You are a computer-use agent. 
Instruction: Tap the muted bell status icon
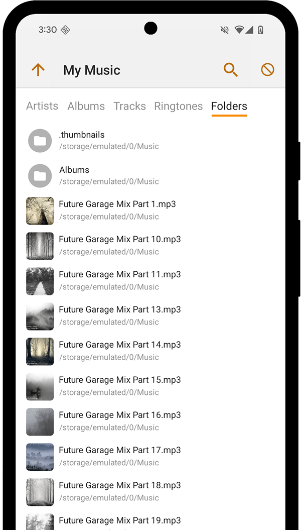click(x=225, y=30)
